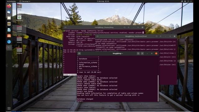This screenshot has height=112, width=199.
Task: Focus the king@king: /var/www/html title bar
Action: (136, 36)
